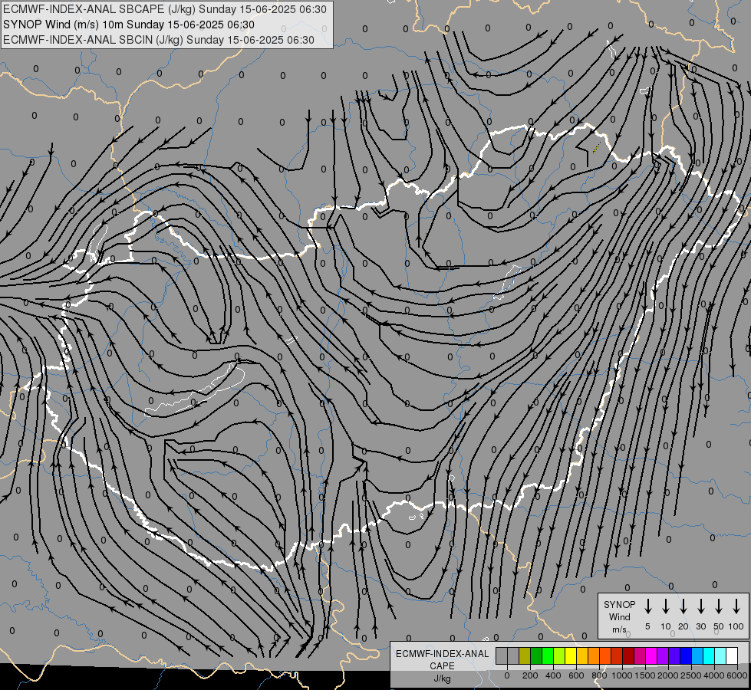
Task: Click the '2000' CAPE scale value
Action: tap(668, 675)
